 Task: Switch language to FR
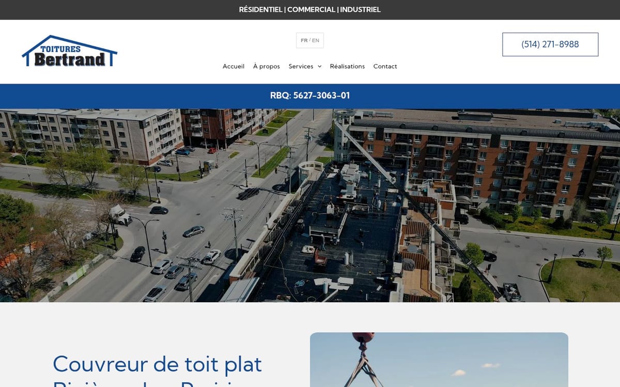pos(304,40)
